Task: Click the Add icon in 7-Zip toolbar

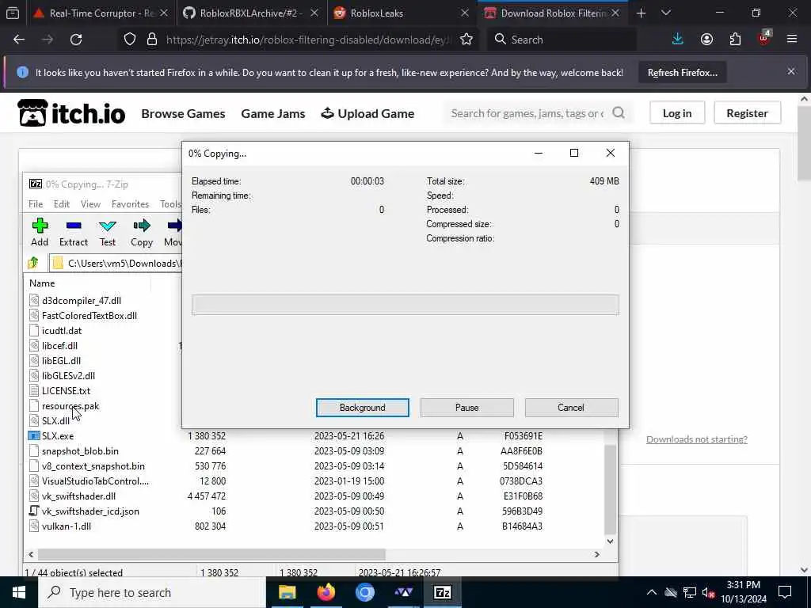Action: 40,232
